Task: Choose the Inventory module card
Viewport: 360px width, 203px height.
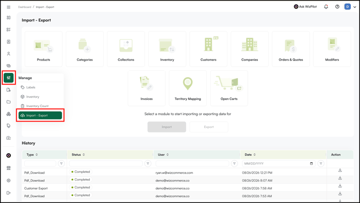Action: pyautogui.click(x=167, y=49)
